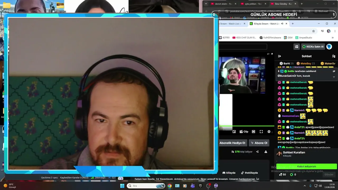Viewport: 338px width, 190px height.
Task: Share the stream with the share icon
Action: [257, 152]
